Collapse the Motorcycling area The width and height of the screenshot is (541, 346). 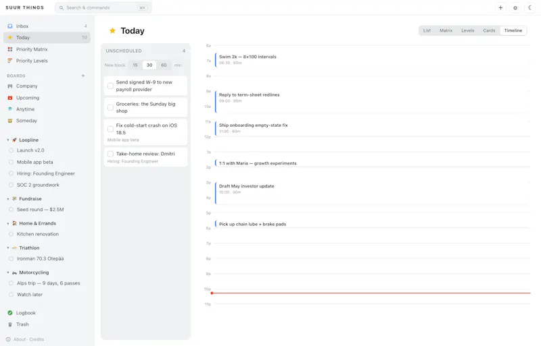pos(8,272)
